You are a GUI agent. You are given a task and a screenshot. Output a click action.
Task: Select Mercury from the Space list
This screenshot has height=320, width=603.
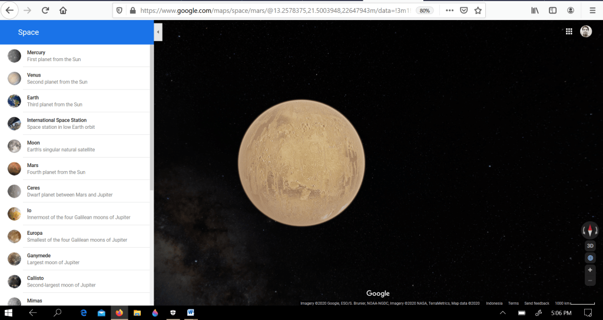tap(36, 56)
